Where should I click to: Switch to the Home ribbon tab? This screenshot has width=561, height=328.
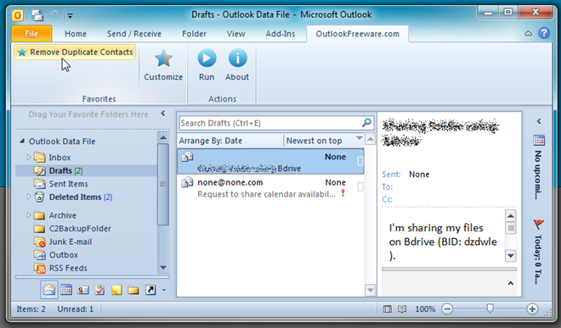(76, 34)
